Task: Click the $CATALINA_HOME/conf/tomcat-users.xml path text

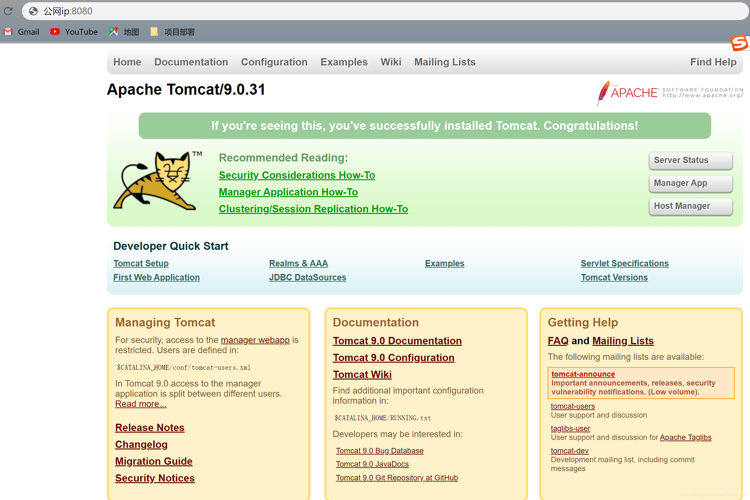Action: pyautogui.click(x=184, y=368)
